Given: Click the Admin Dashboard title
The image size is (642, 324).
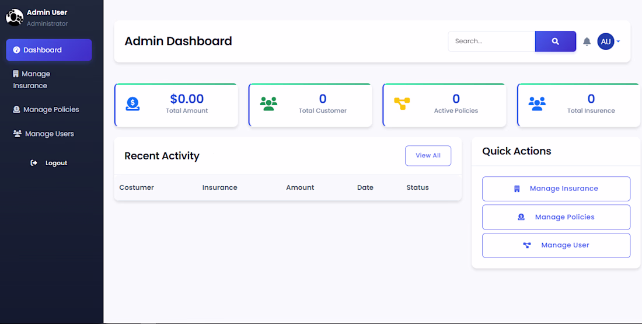Looking at the screenshot, I should (178, 41).
